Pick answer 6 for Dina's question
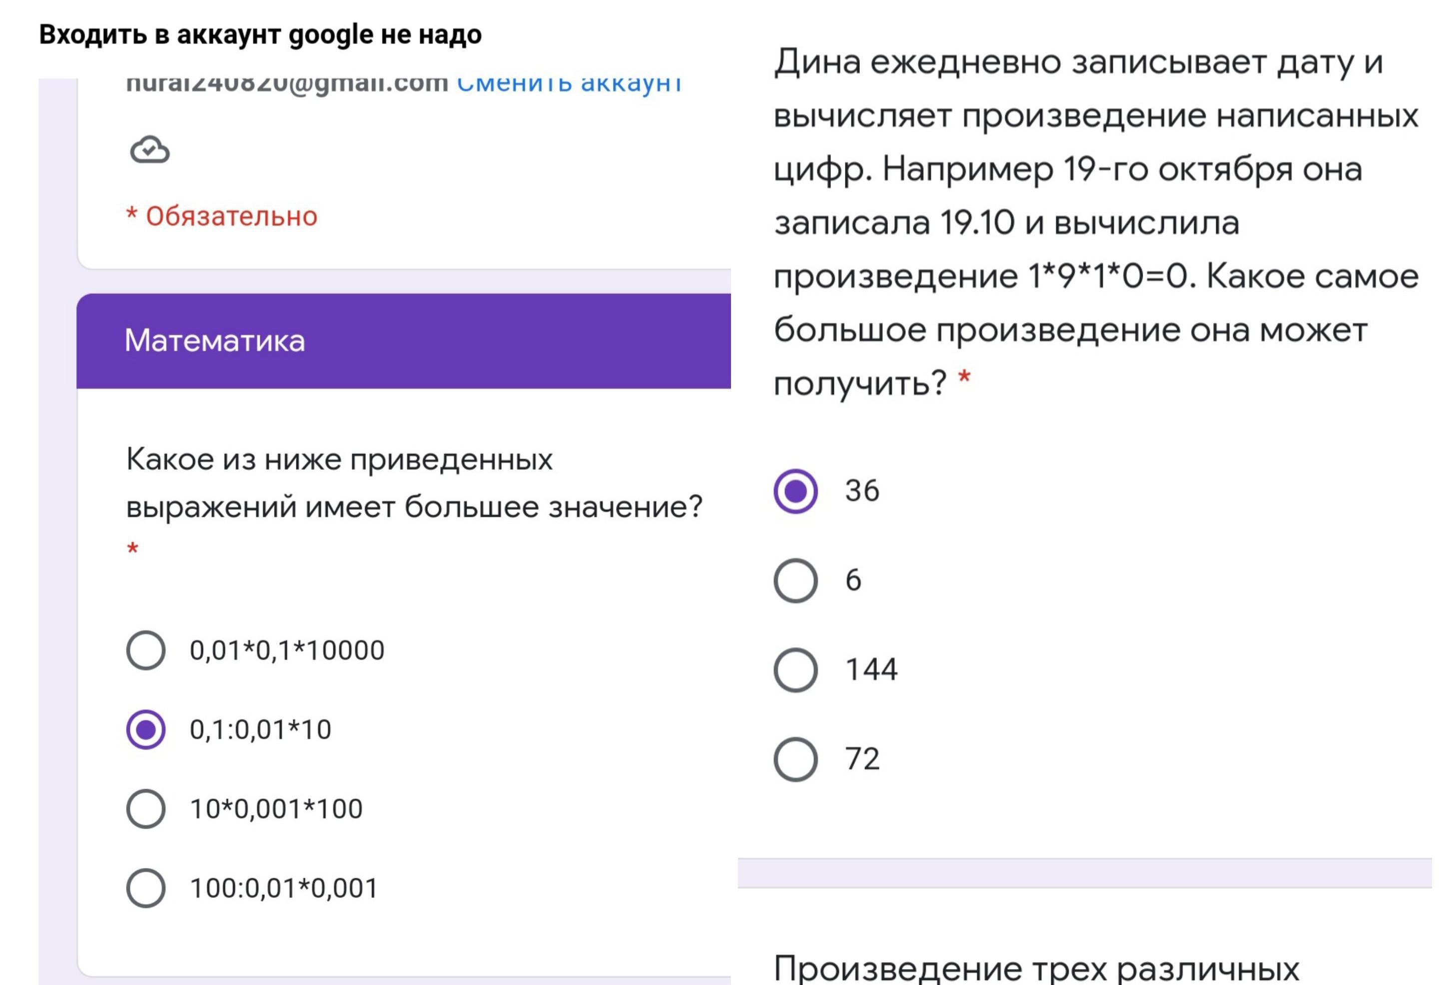Screen dimensions: 1439x985 point(795,581)
